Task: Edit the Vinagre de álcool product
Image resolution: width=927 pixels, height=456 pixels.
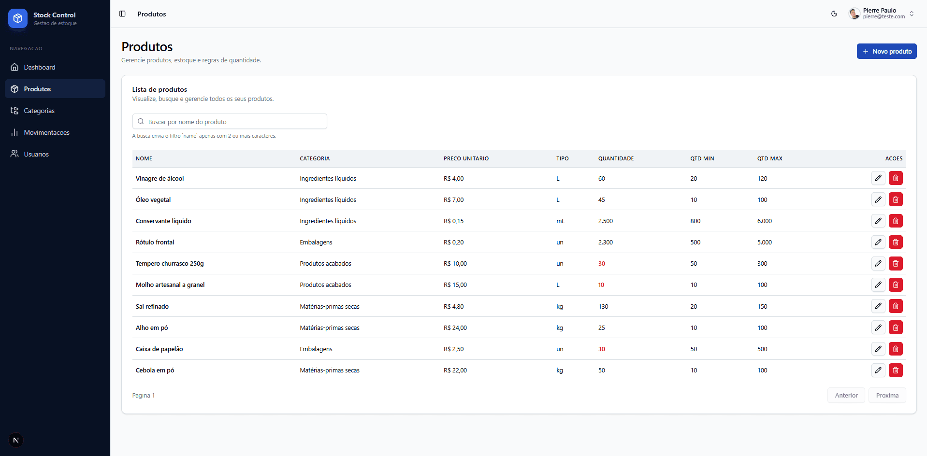Action: click(878, 178)
